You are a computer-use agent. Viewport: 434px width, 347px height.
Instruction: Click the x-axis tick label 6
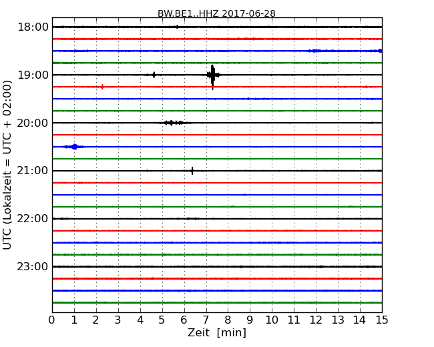(184, 320)
